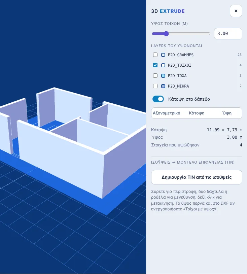Switch to the Όψη view tab
Screen dimensions: 247x274
(227, 113)
